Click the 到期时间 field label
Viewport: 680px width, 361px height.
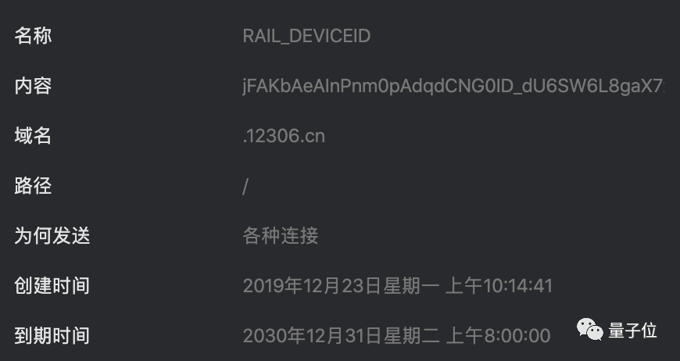click(52, 336)
